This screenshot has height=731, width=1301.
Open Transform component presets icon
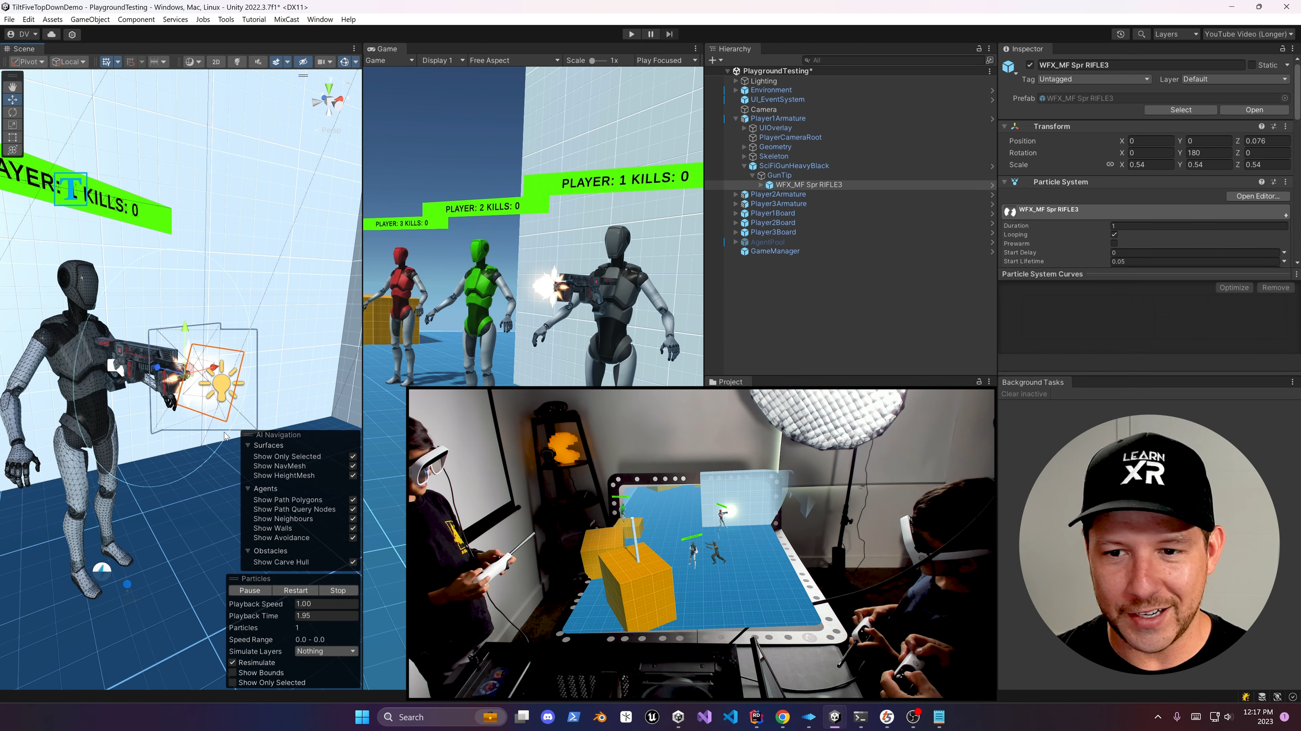click(x=1273, y=126)
